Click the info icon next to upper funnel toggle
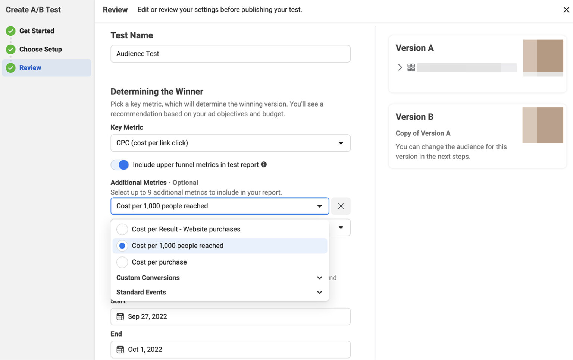Screen dimensions: 573x360 [x=264, y=164]
